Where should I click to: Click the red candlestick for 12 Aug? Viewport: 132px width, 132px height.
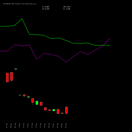pos(24,95)
